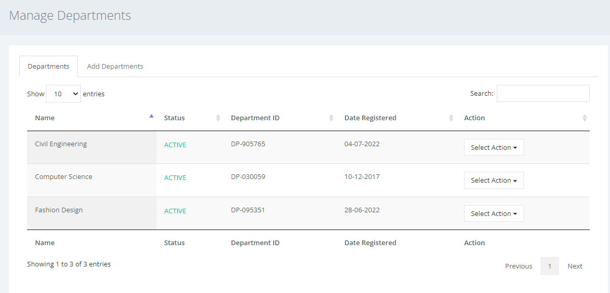Focus the Search input field
The image size is (610, 293).
point(543,94)
